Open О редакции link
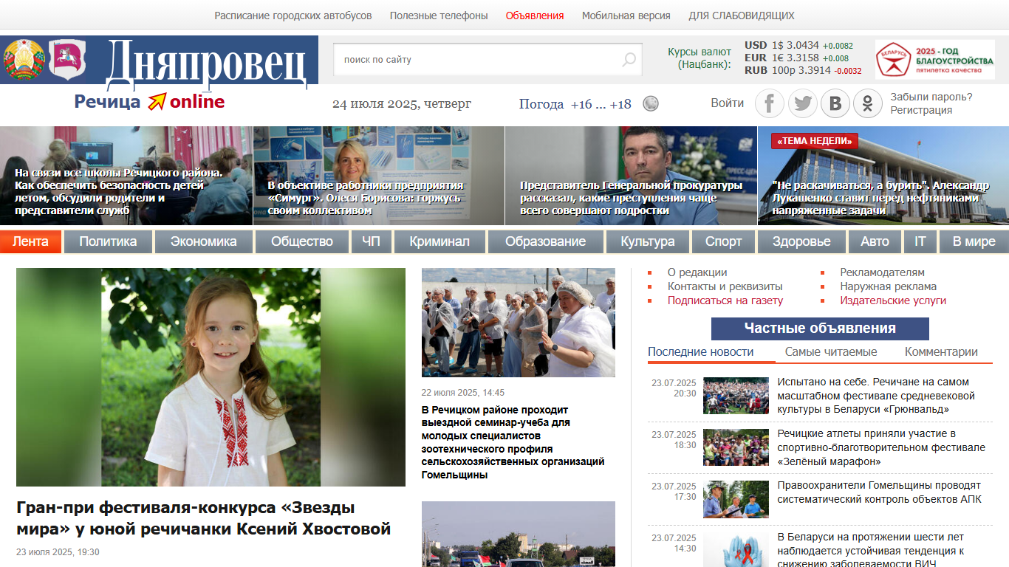The height and width of the screenshot is (567, 1009). 697,272
